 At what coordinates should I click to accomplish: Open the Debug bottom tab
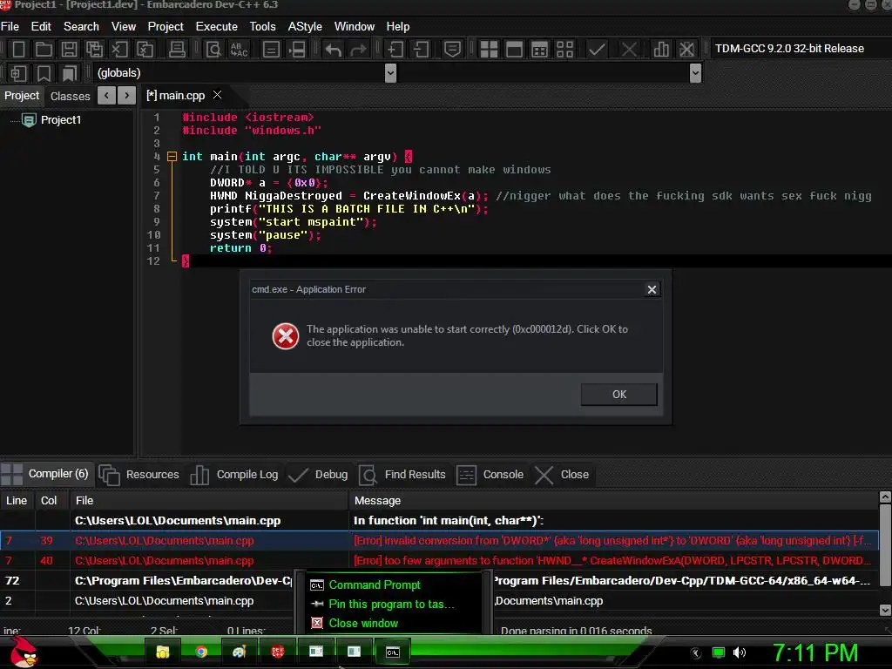tap(319, 475)
